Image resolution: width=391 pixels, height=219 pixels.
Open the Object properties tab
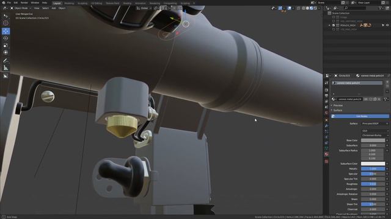click(x=326, y=120)
